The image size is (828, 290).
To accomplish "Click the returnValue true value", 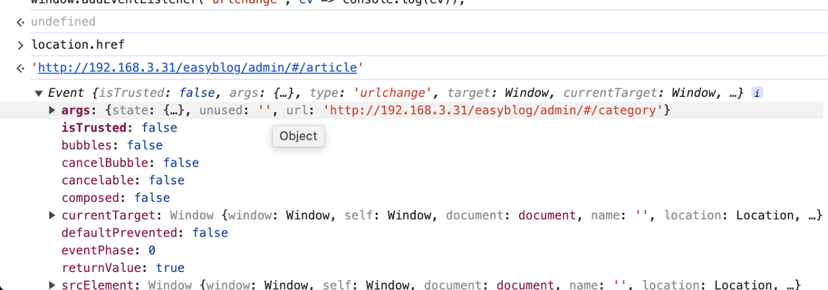I will click(170, 267).
